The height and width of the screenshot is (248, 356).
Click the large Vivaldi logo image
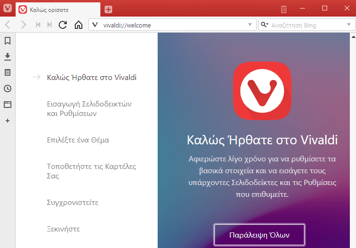pyautogui.click(x=262, y=91)
